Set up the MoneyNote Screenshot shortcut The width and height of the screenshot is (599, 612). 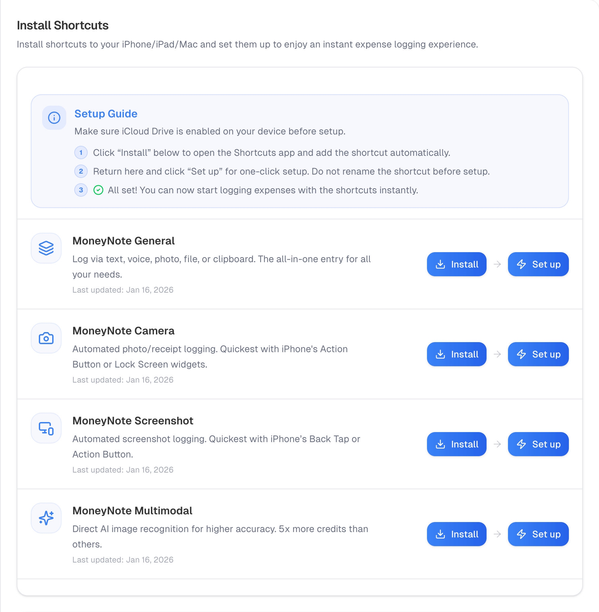pos(538,444)
